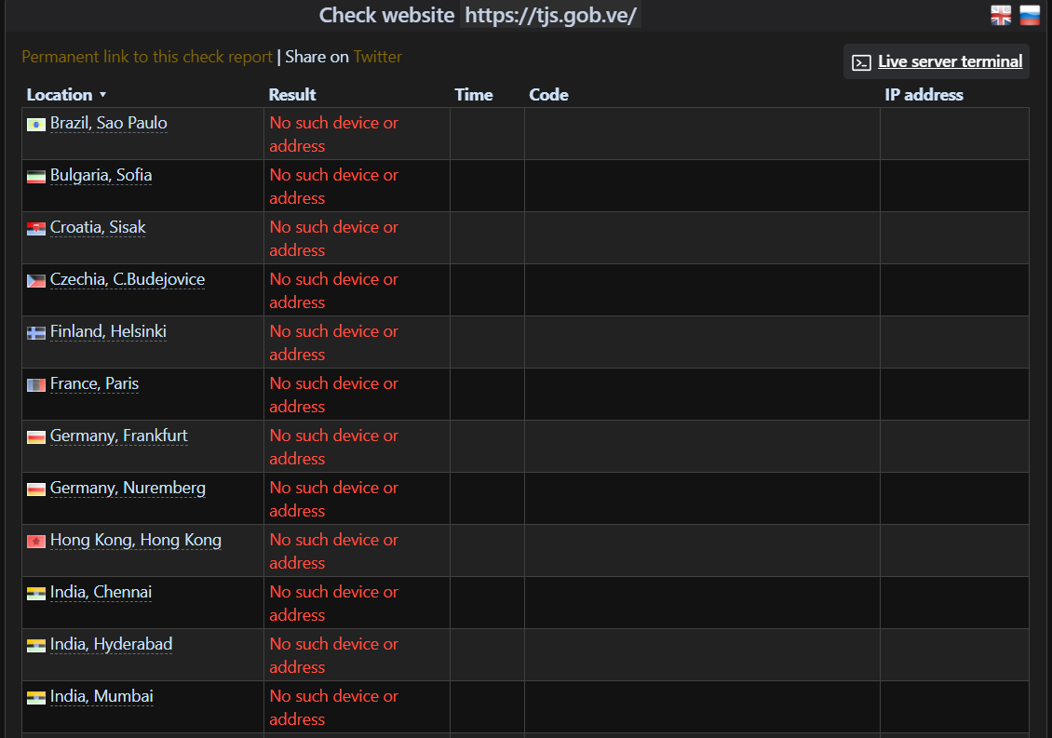The width and height of the screenshot is (1052, 738).
Task: Click the error result for India, Chennai
Action: 334,604
